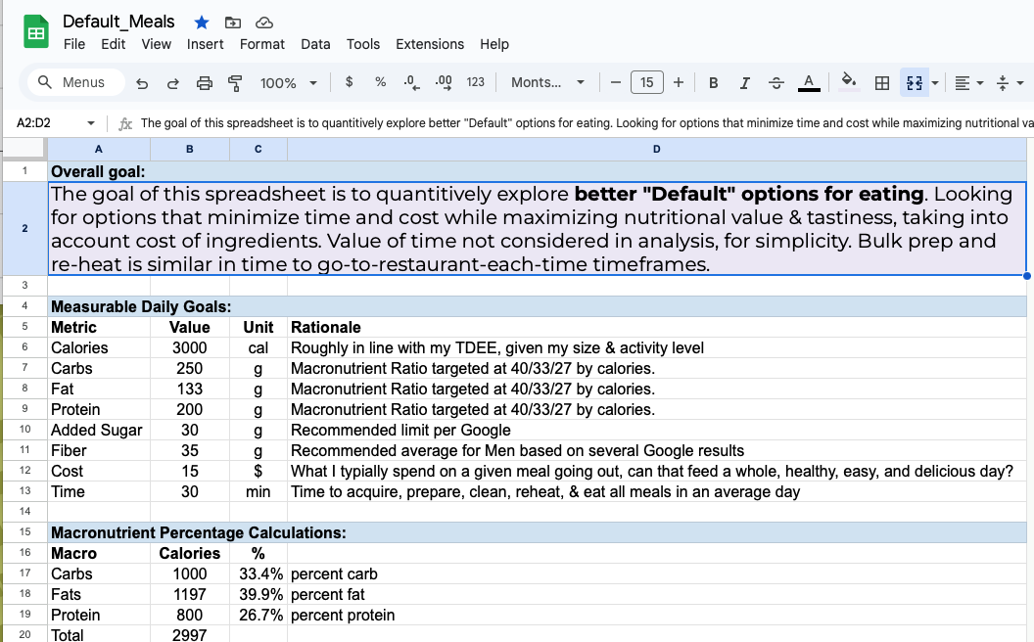This screenshot has width=1034, height=642.
Task: Click the redo arrow icon
Action: click(x=173, y=83)
